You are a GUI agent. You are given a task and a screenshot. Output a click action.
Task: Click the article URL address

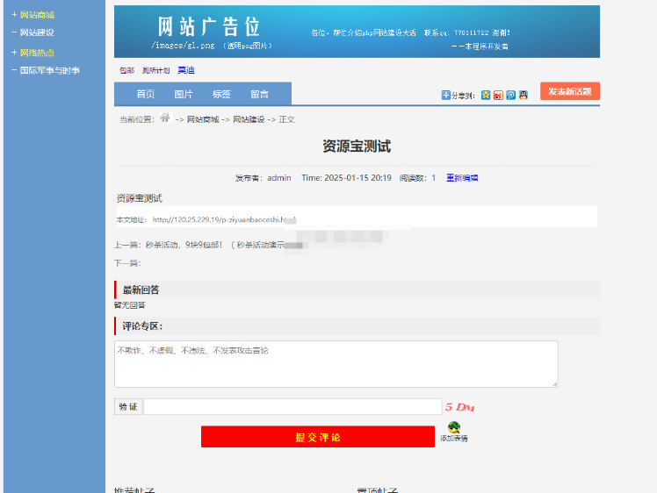[224, 219]
